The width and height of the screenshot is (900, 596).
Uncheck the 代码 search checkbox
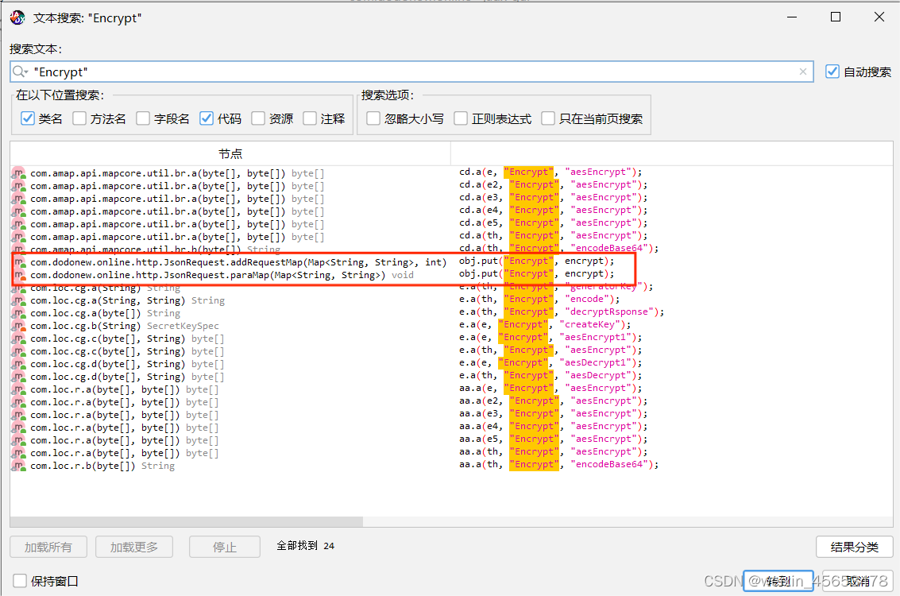pyautogui.click(x=207, y=118)
